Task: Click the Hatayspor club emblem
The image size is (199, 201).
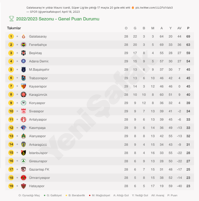Action: click(23, 186)
